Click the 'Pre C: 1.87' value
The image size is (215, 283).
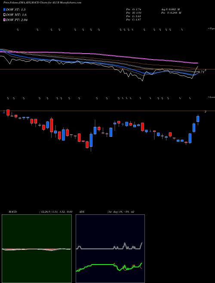pyautogui.click(x=134, y=20)
